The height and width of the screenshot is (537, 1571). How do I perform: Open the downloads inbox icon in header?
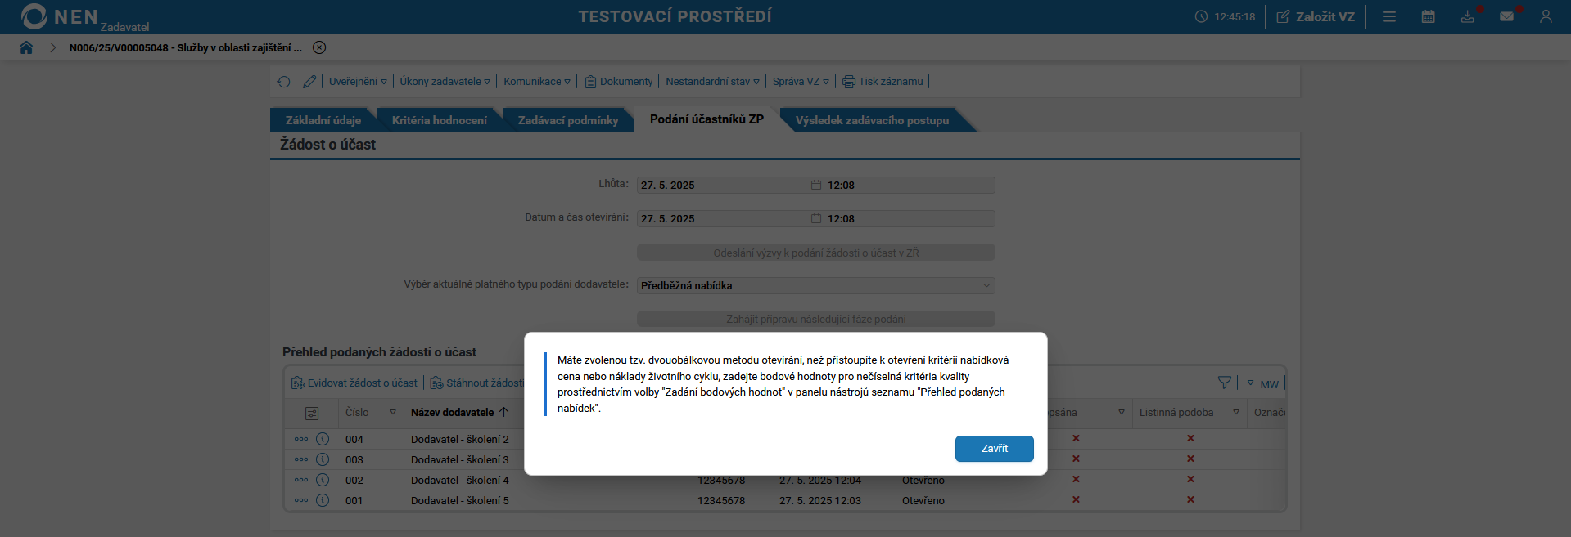1468,16
